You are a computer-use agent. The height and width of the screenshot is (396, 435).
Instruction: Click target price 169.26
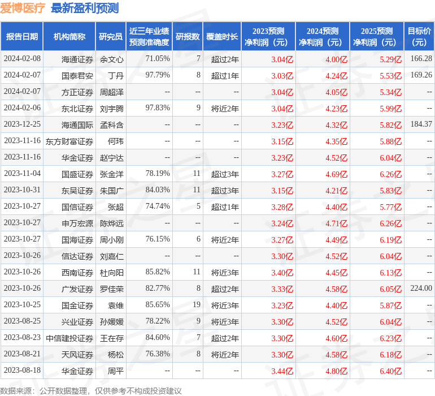pyautogui.click(x=421, y=75)
